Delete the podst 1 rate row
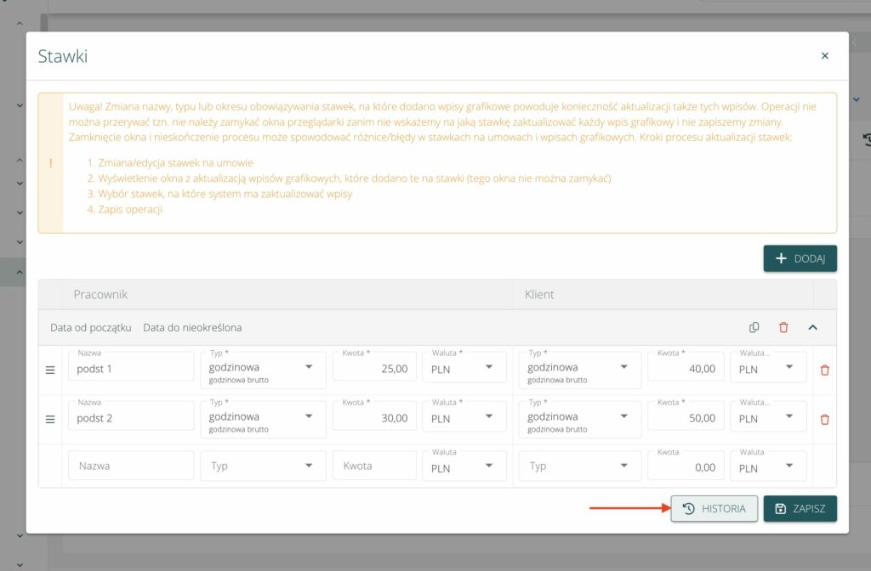The image size is (871, 571). [824, 370]
